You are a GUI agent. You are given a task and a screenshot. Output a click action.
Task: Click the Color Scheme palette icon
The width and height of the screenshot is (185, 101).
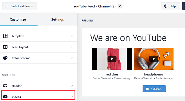click(5, 58)
